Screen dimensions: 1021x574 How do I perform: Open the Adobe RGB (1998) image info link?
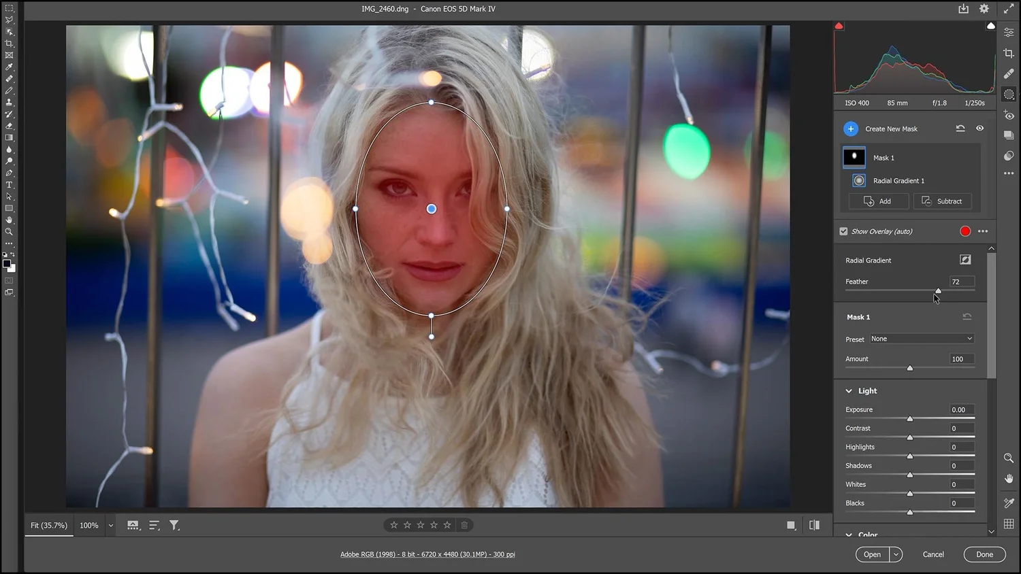427,554
